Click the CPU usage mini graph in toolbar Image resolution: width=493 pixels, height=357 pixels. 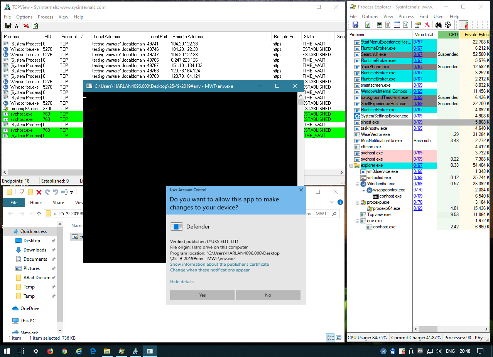tap(463, 25)
